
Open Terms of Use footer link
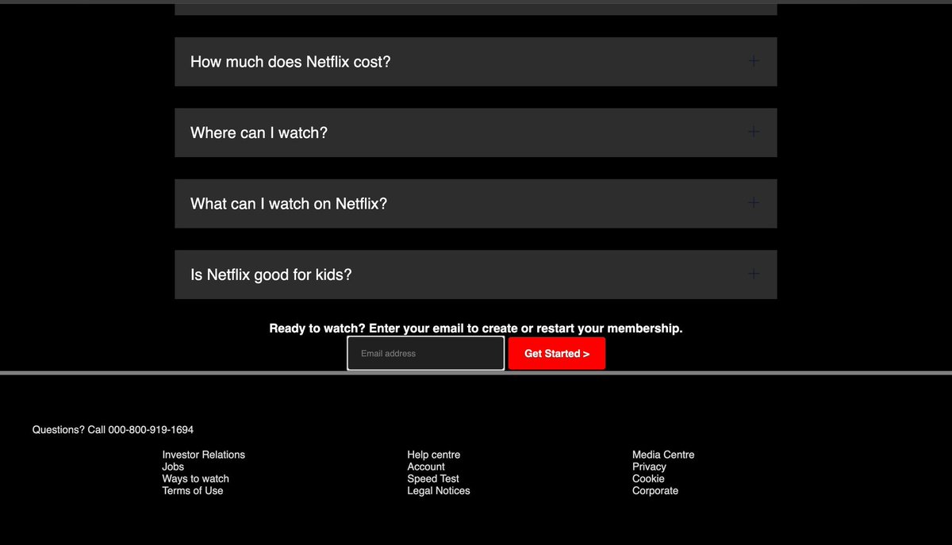coord(193,490)
